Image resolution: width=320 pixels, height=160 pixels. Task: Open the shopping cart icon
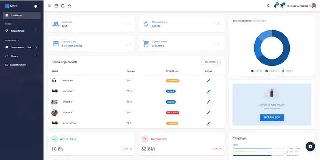(x=282, y=6)
